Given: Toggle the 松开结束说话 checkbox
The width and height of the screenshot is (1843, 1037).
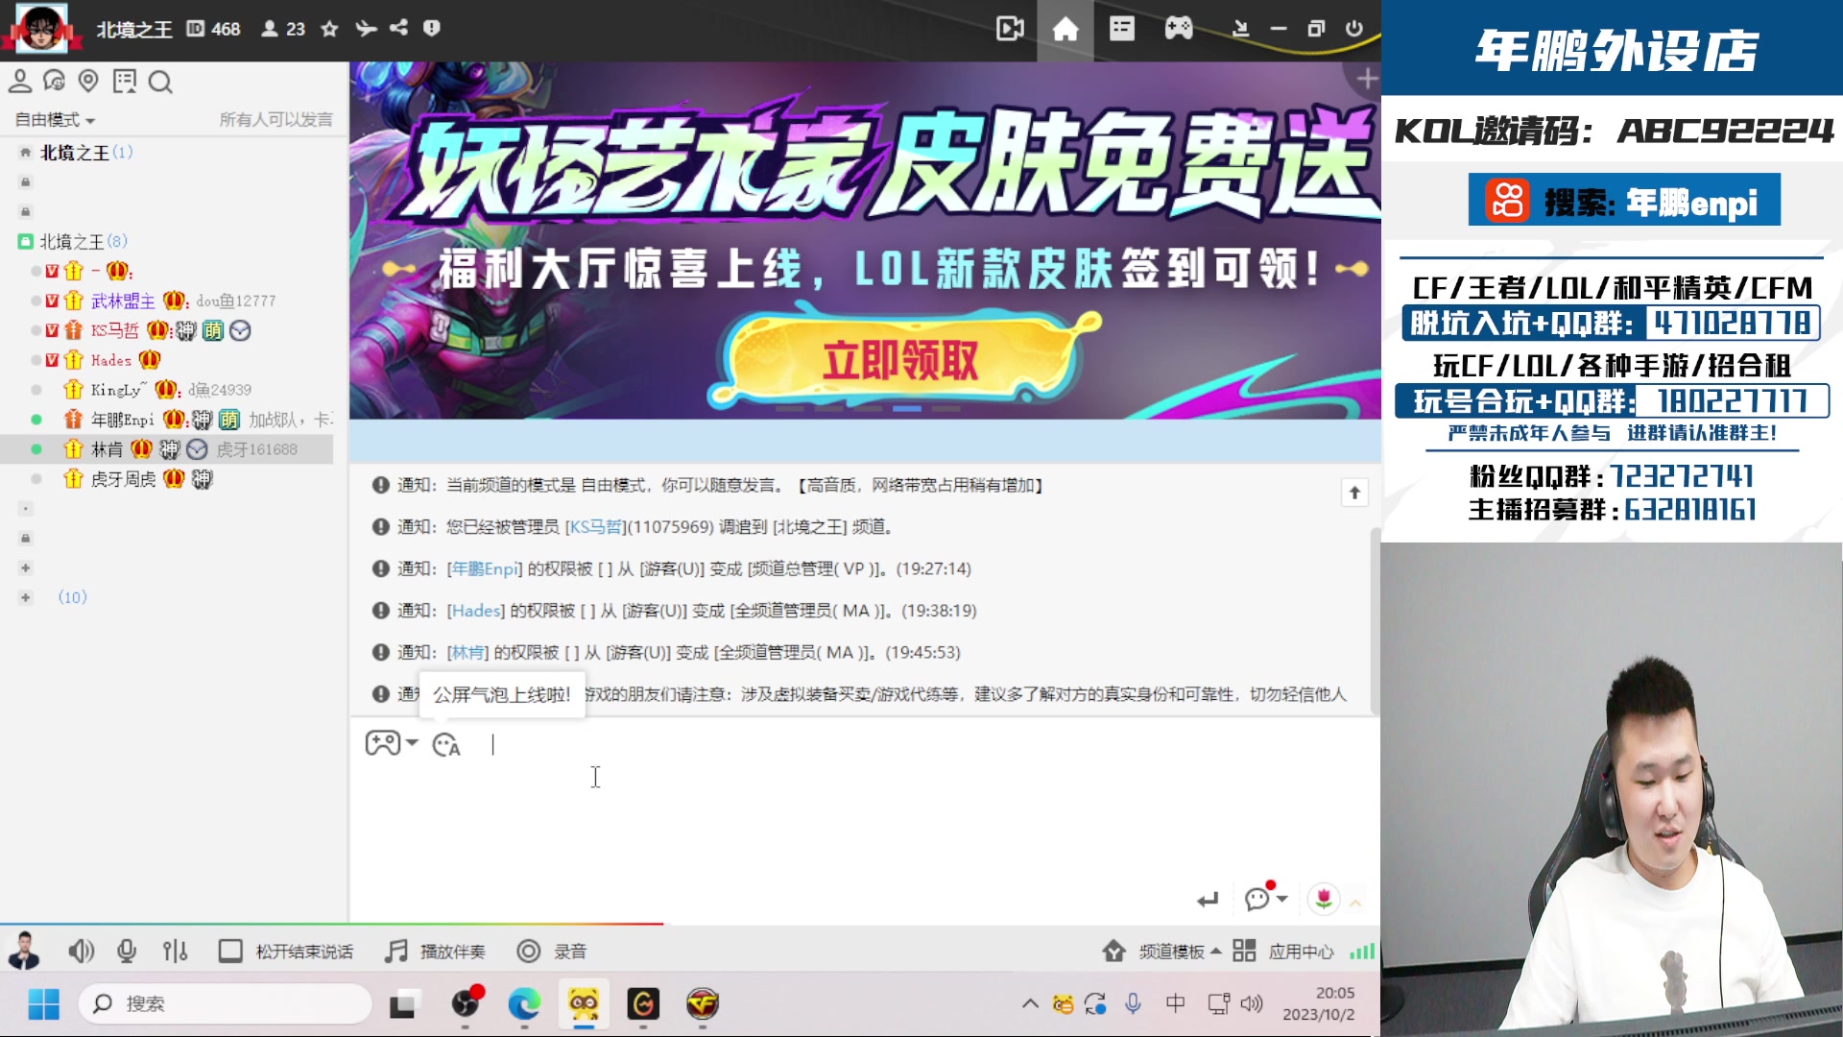Looking at the screenshot, I should [x=230, y=952].
